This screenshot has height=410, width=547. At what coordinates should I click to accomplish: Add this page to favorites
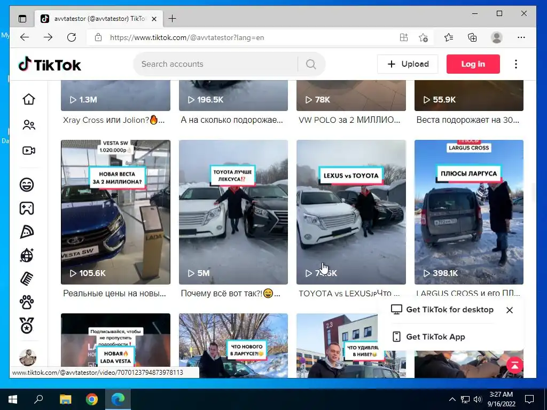pos(423,37)
